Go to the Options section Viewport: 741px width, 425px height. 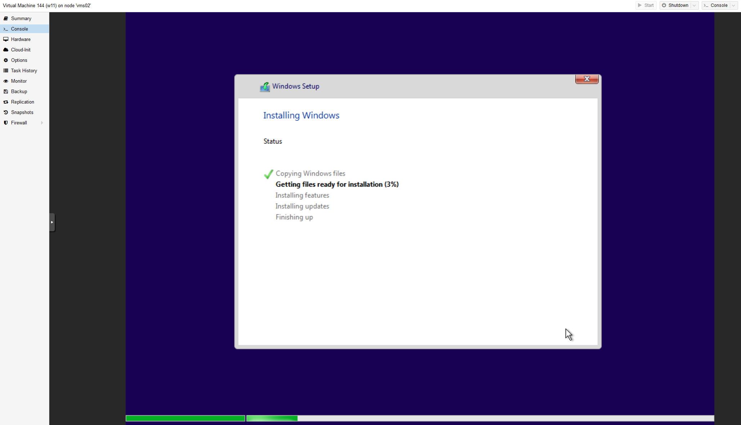[x=24, y=60]
